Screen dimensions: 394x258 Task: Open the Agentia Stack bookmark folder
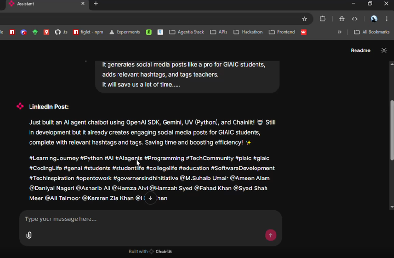click(x=187, y=32)
